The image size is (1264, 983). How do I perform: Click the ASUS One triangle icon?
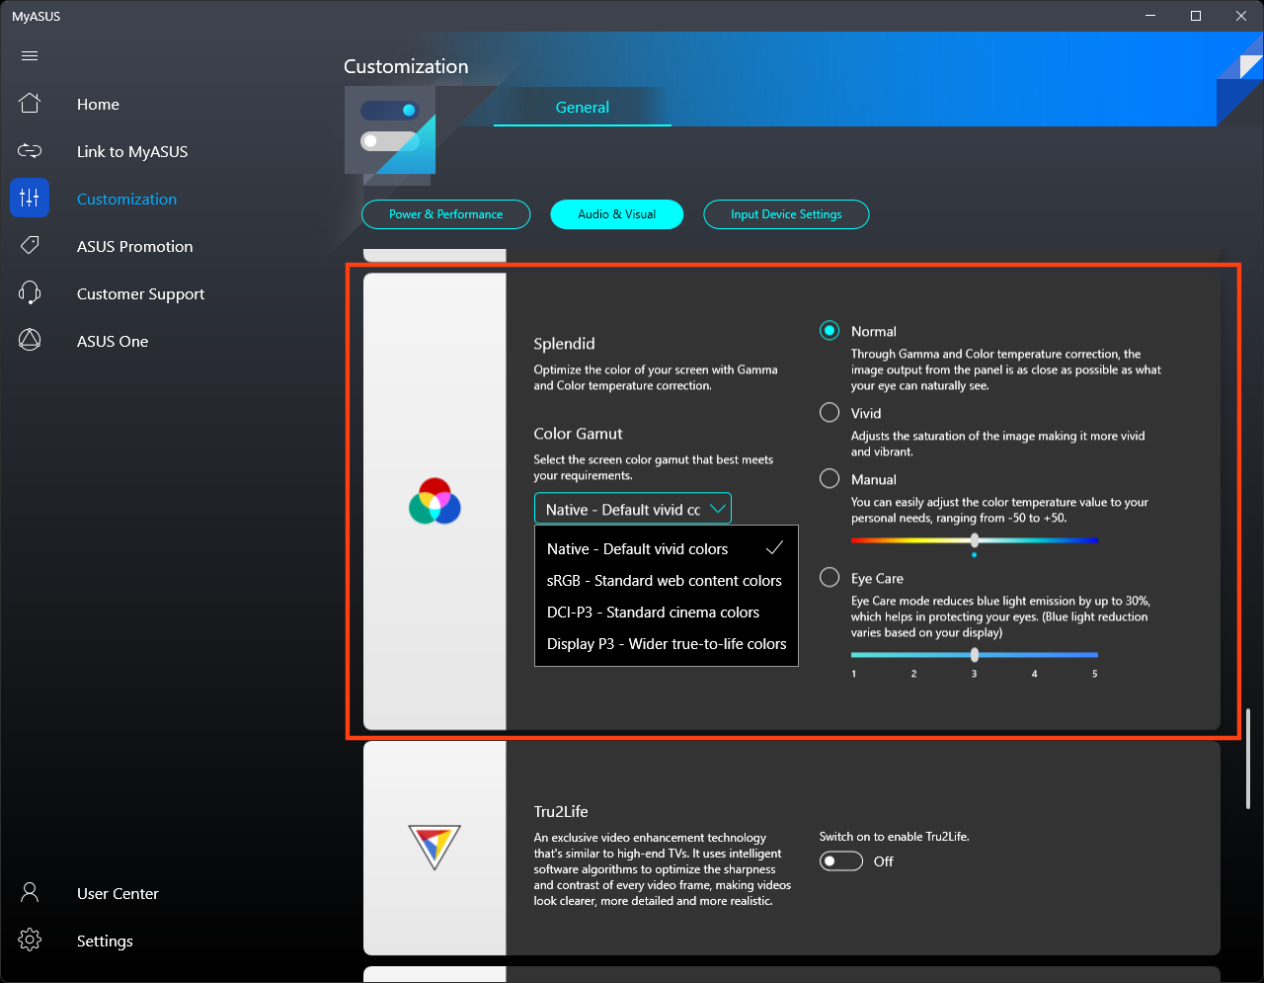click(30, 340)
